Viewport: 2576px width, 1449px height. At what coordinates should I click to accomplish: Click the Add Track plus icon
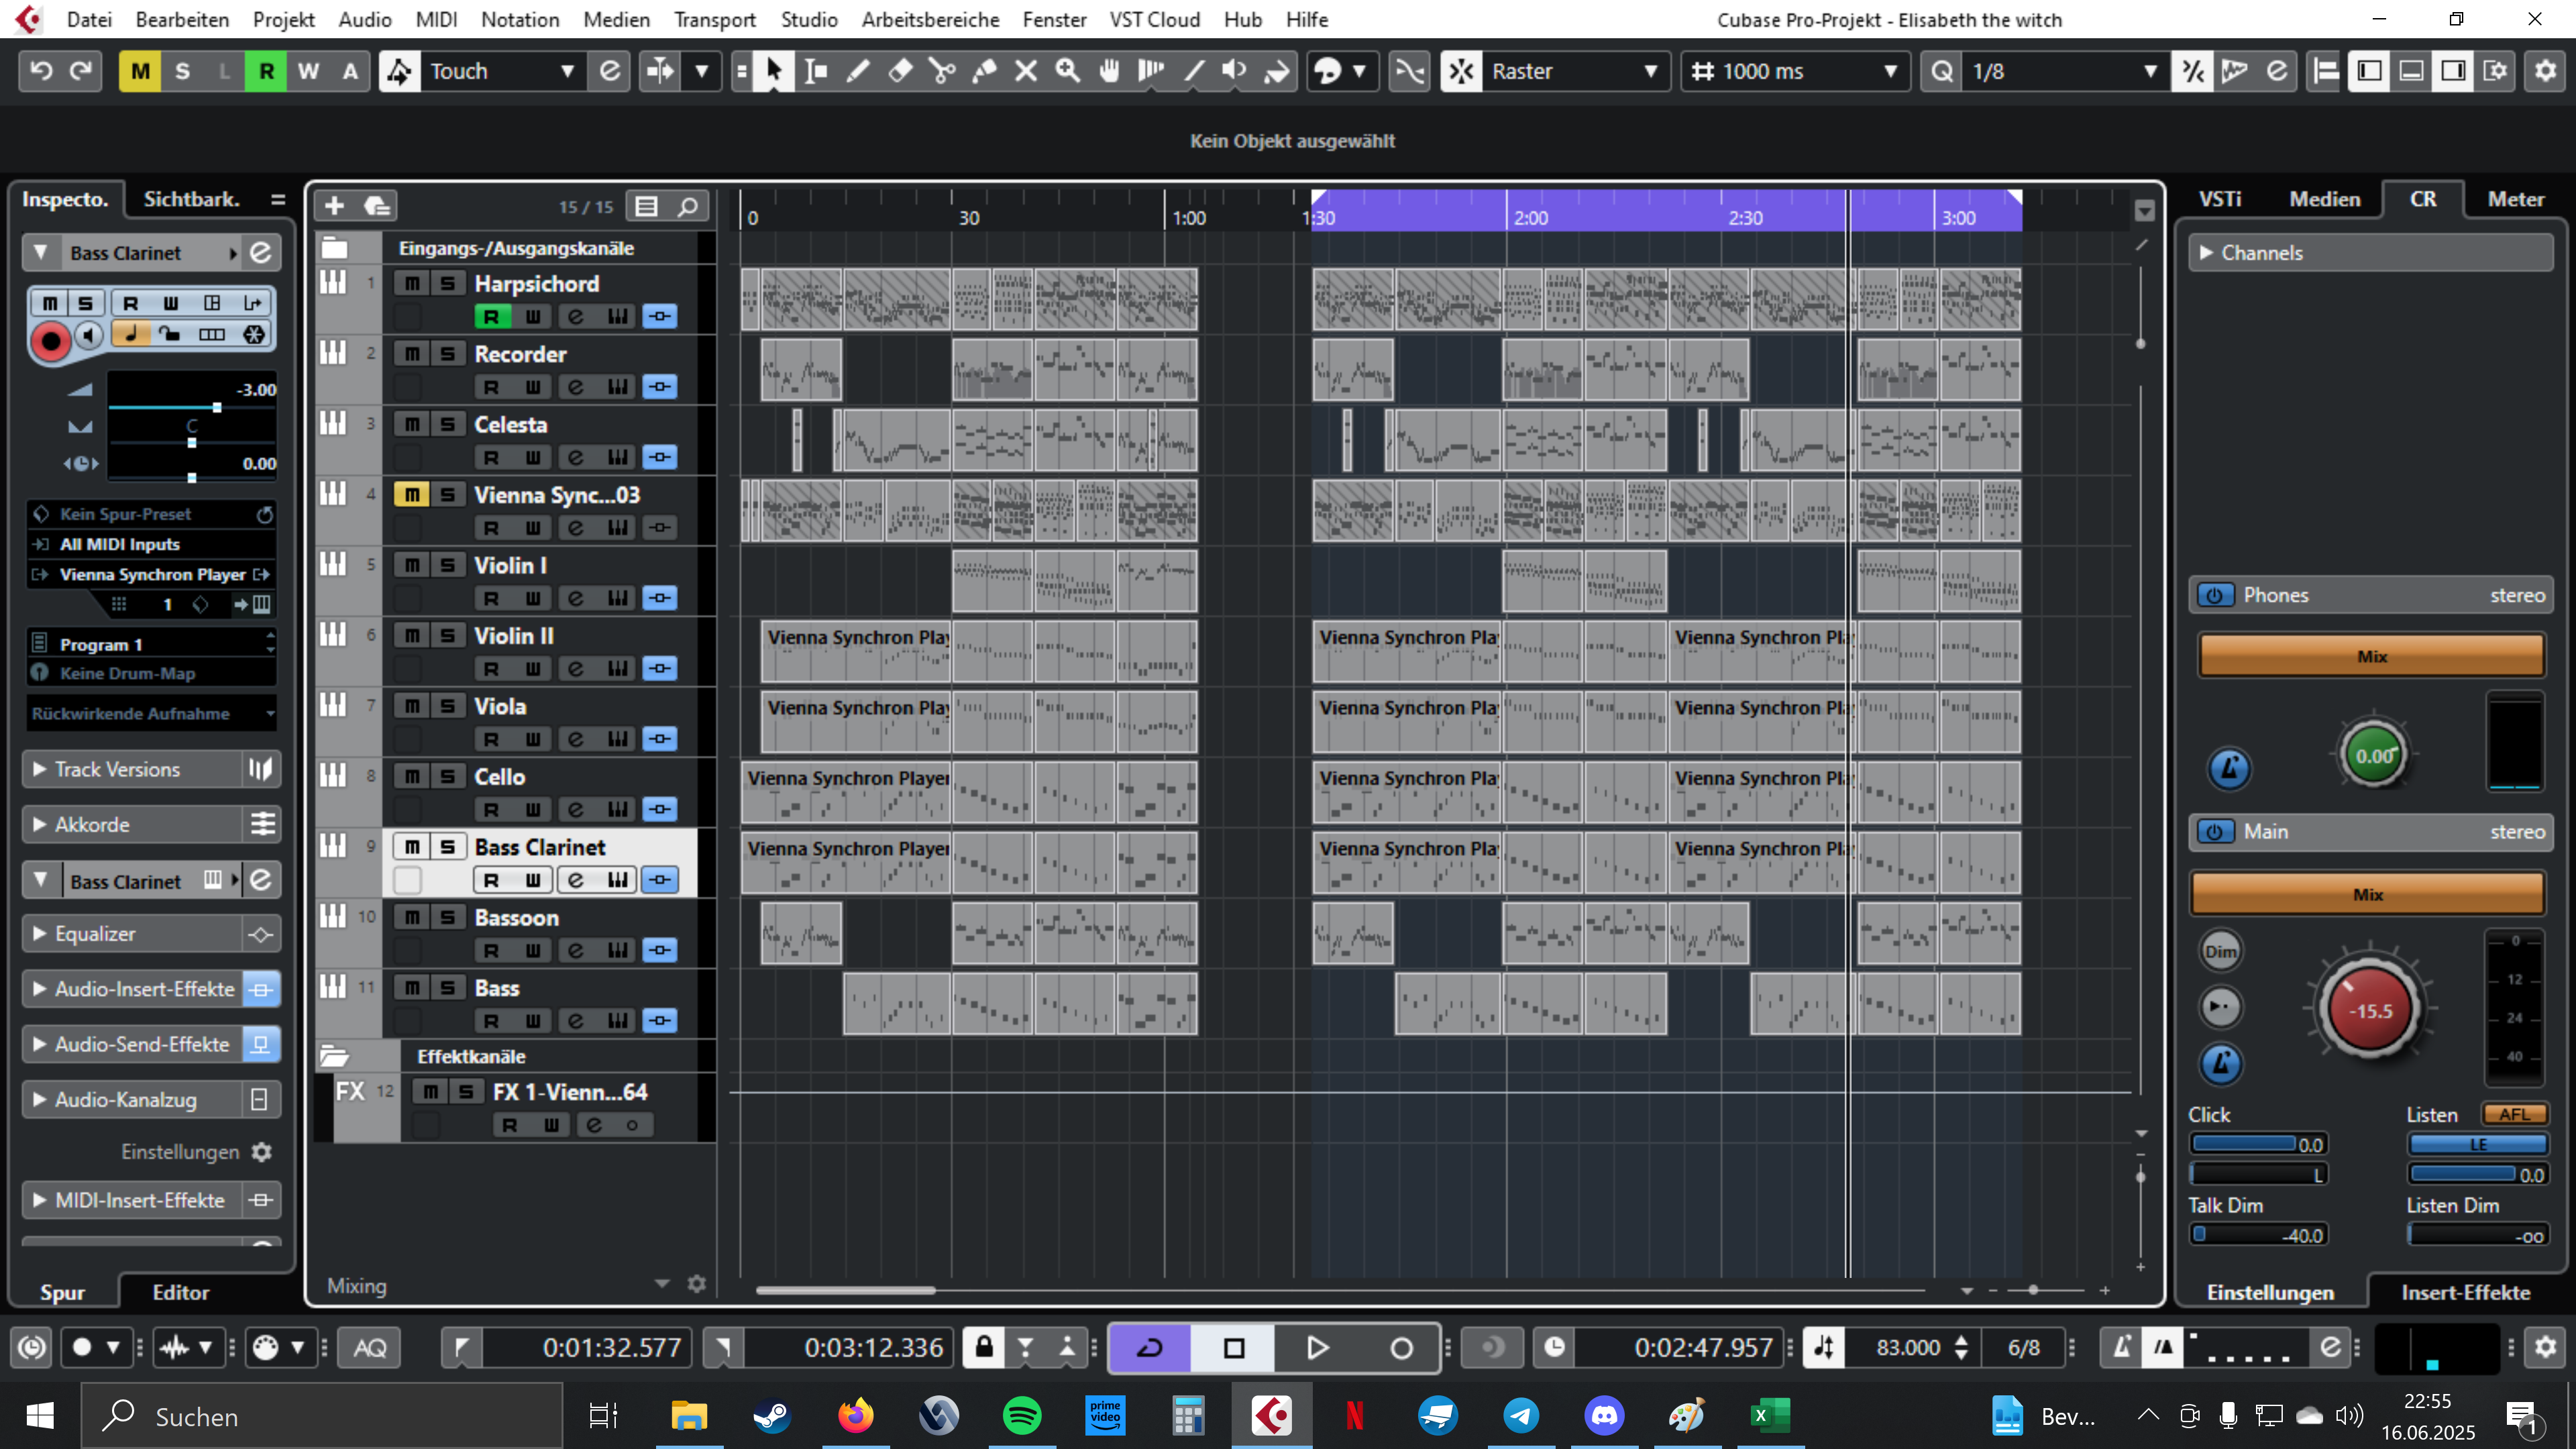click(x=334, y=206)
